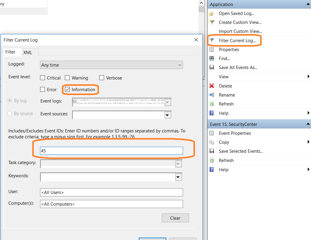This screenshot has height=240, width=311.
Task: Click the Save All Events As disk icon
Action: pyautogui.click(x=211, y=67)
